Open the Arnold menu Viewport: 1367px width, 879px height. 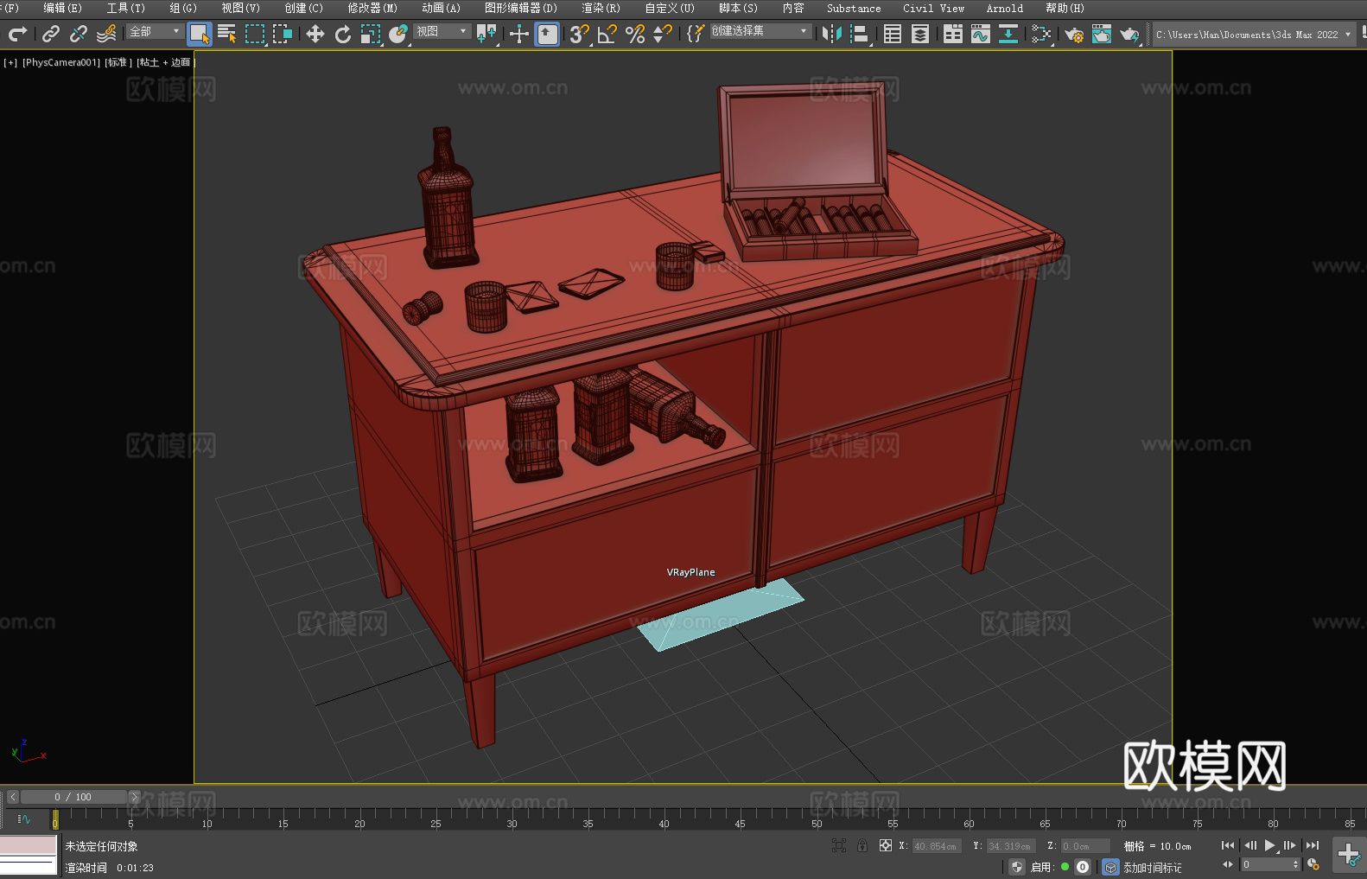point(1004,8)
